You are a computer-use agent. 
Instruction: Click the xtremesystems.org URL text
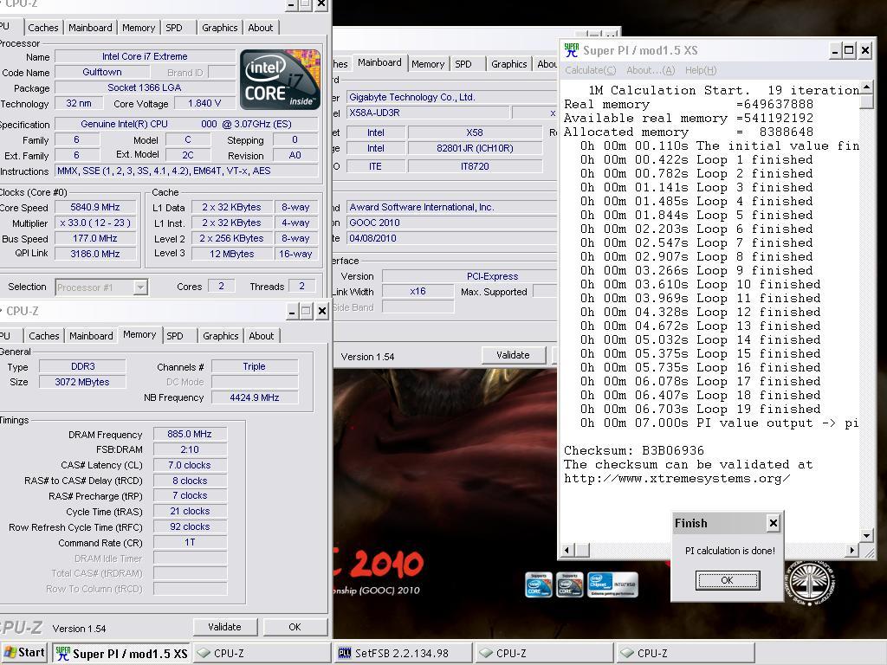point(677,478)
